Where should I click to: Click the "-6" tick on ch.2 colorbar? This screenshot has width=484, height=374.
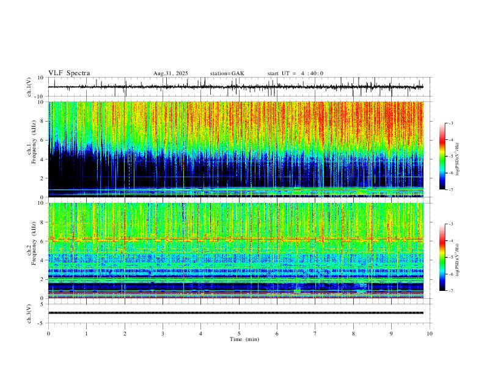click(x=450, y=274)
